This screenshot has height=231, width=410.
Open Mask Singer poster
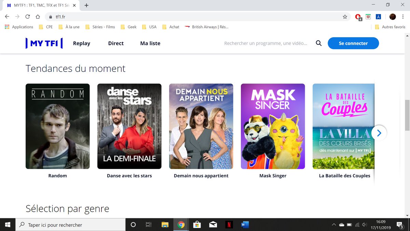point(273,126)
